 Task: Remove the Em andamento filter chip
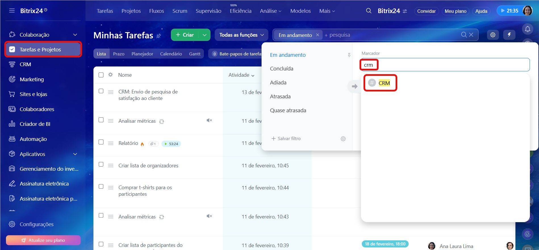[x=317, y=35]
